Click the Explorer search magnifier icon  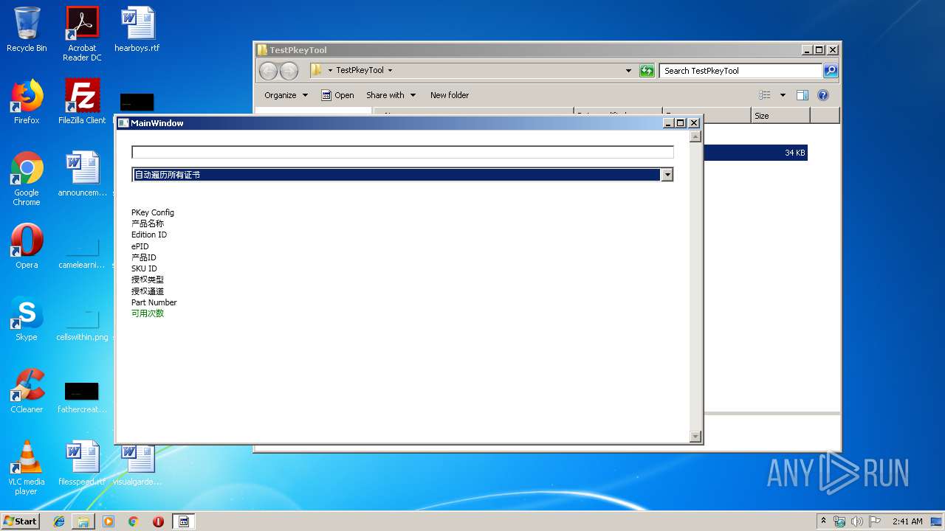click(x=831, y=71)
